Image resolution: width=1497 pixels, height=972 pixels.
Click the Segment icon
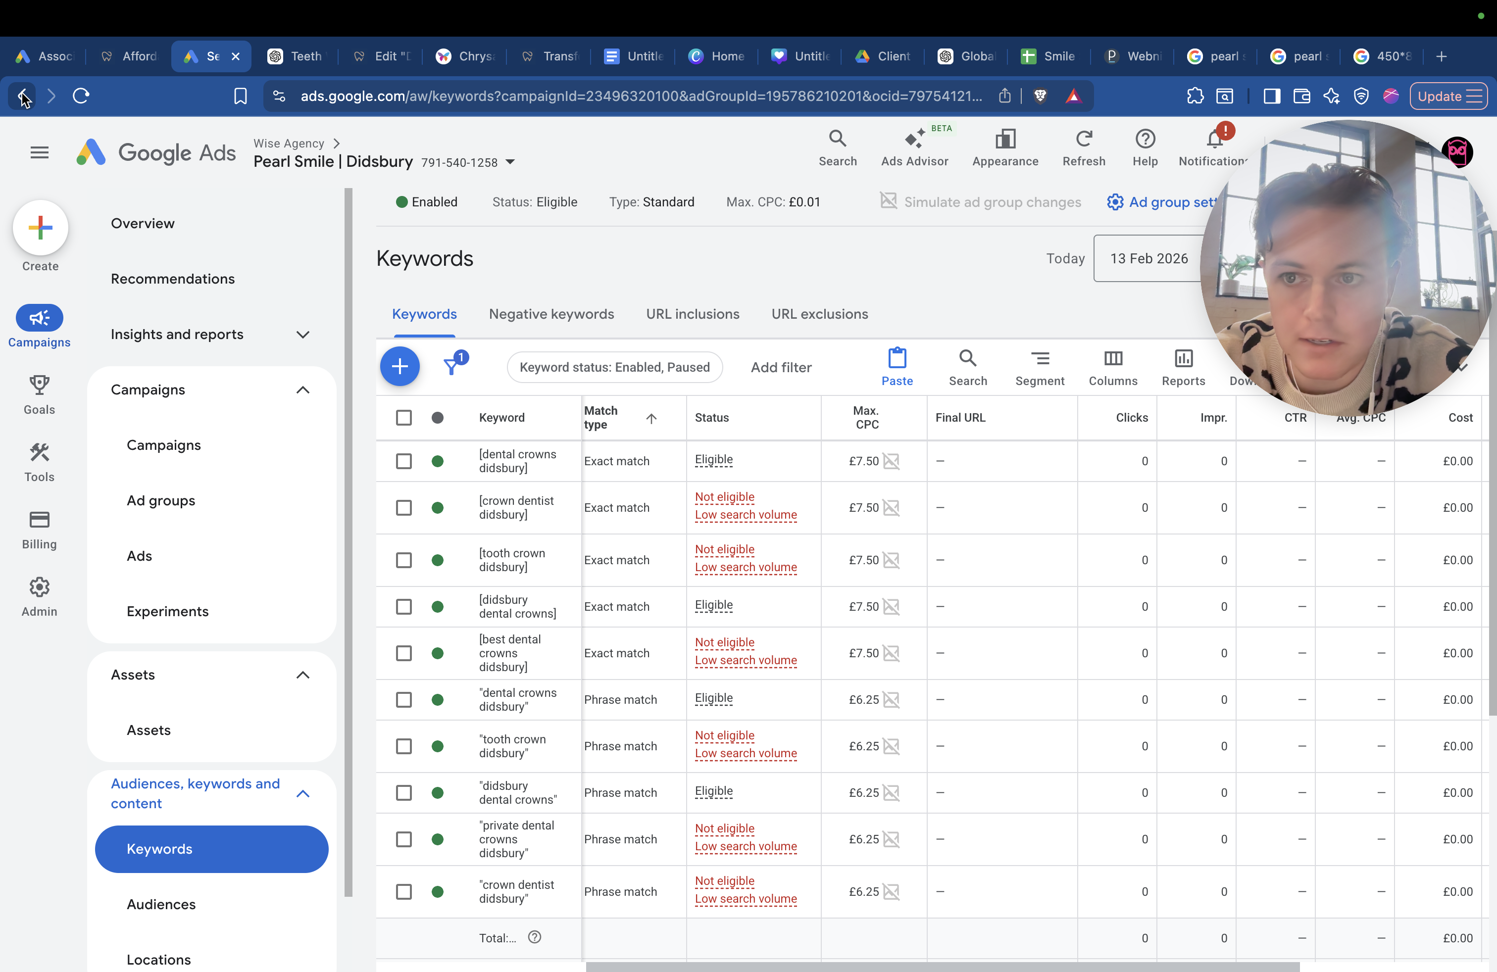1040,358
